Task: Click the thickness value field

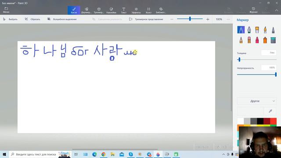Action: click(x=269, y=53)
